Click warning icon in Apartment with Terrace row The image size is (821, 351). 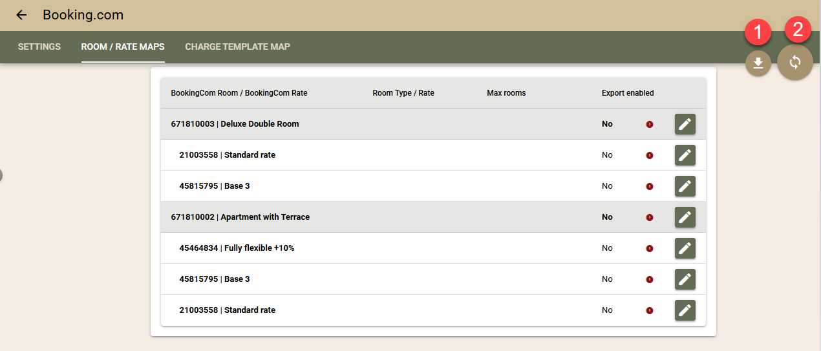point(650,217)
